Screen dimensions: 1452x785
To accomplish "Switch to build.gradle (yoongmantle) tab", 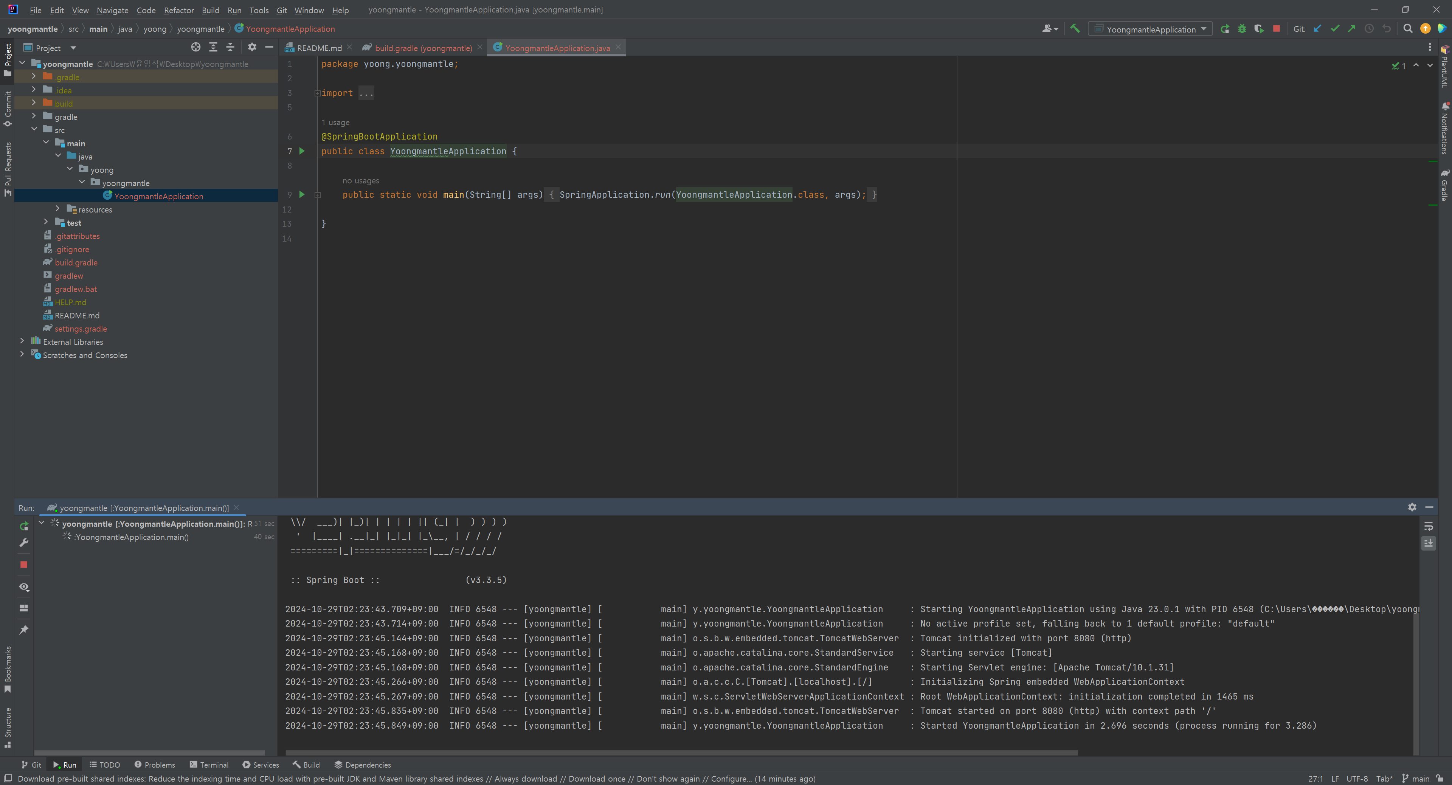I will point(423,48).
